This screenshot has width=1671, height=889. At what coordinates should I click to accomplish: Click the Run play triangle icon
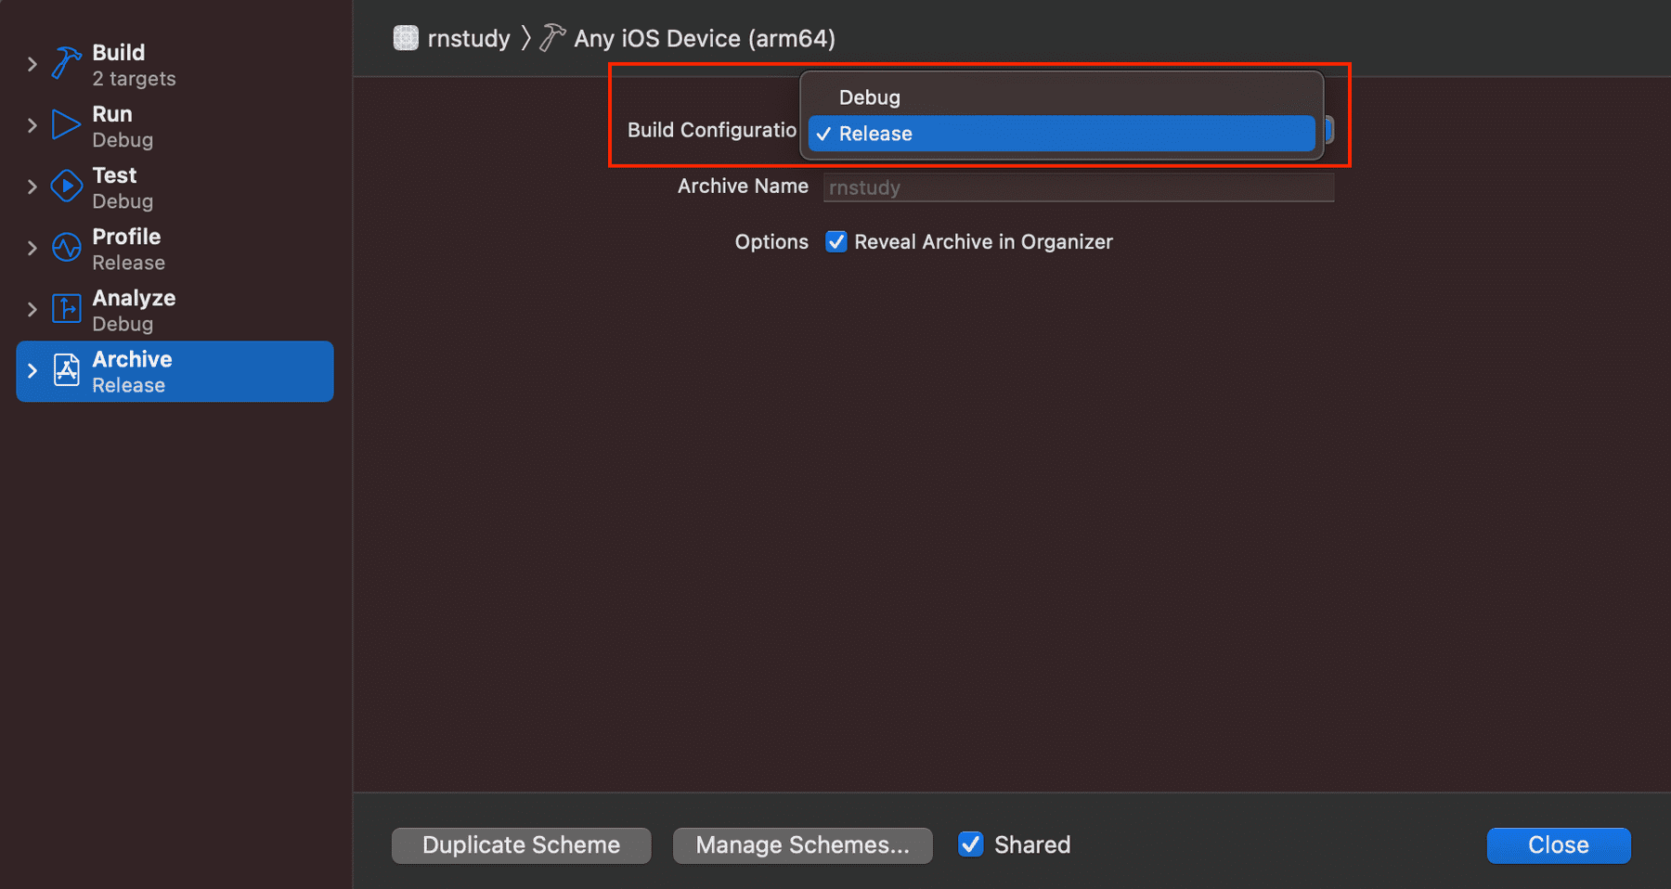pos(66,124)
